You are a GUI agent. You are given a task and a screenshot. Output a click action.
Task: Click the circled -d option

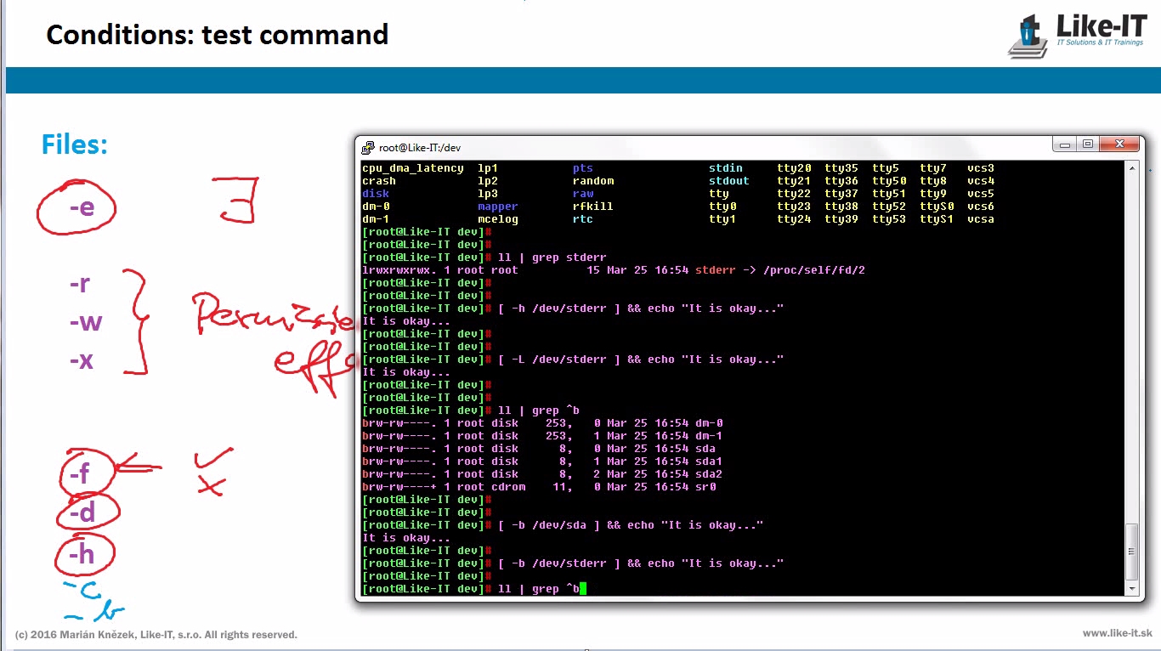pyautogui.click(x=82, y=512)
